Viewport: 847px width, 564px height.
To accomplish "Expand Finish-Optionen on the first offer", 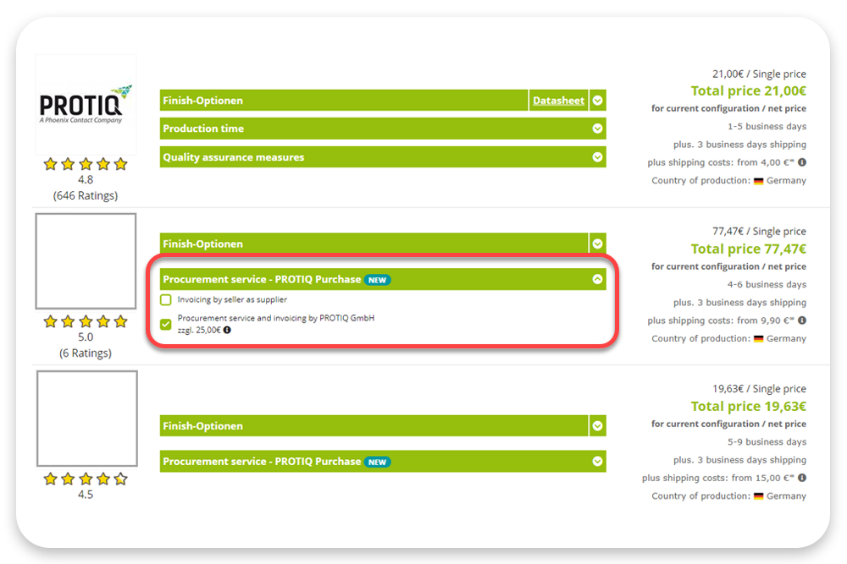I will click(597, 100).
